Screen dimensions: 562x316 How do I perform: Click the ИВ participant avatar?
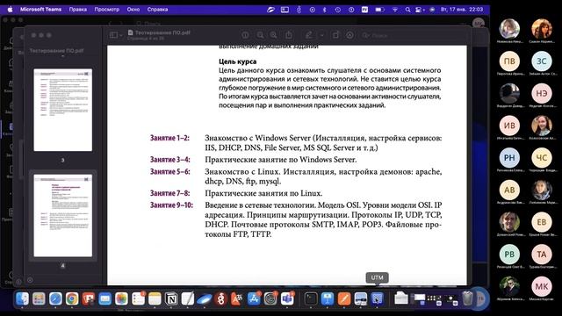509,126
